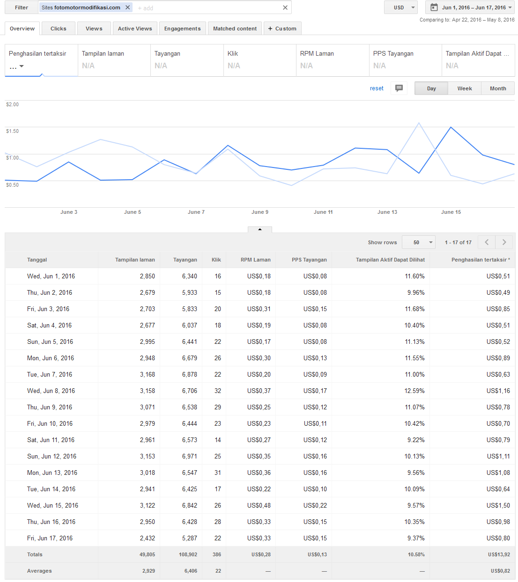Click the calendar icon in date range
The image size is (518, 582).
coord(434,7)
